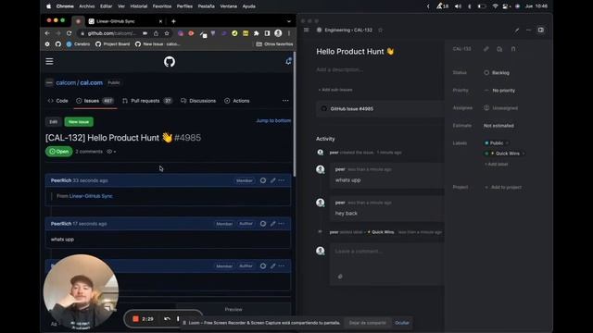Screen dimensions: 593x333
Task: Change Status Backlog in Linear
Action: (497, 72)
